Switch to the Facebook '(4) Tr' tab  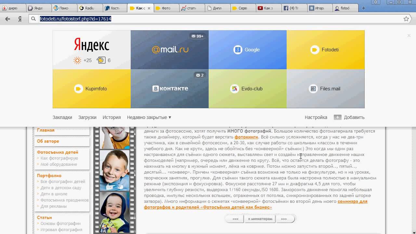tap(295, 8)
